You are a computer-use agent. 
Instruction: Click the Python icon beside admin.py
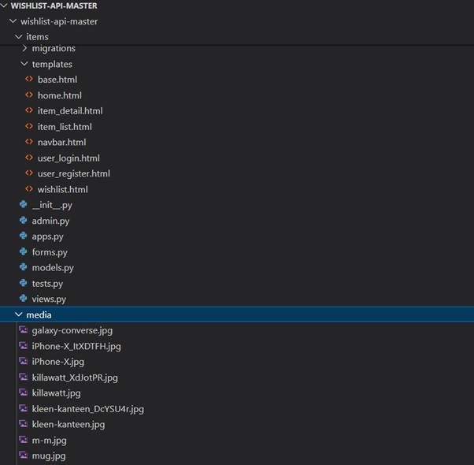tap(24, 221)
